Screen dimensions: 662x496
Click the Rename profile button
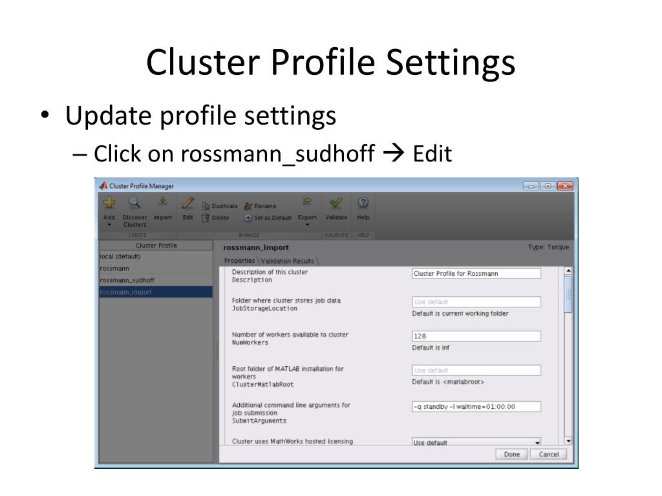click(x=261, y=206)
